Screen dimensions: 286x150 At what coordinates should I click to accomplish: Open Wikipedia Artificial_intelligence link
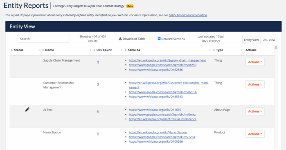coord(162,119)
